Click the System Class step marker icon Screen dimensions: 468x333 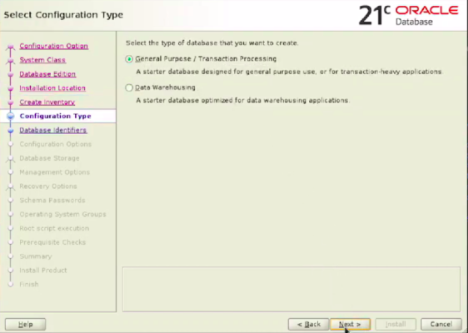point(11,61)
